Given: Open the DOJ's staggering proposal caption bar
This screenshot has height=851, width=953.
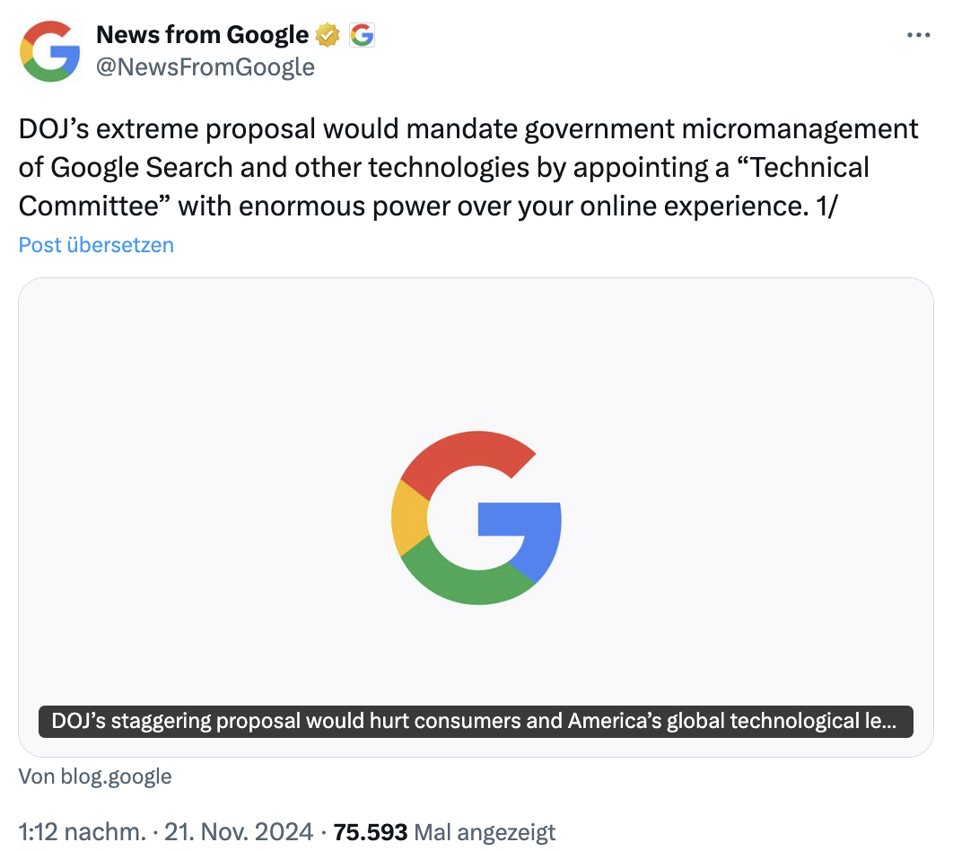Looking at the screenshot, I should [x=476, y=721].
